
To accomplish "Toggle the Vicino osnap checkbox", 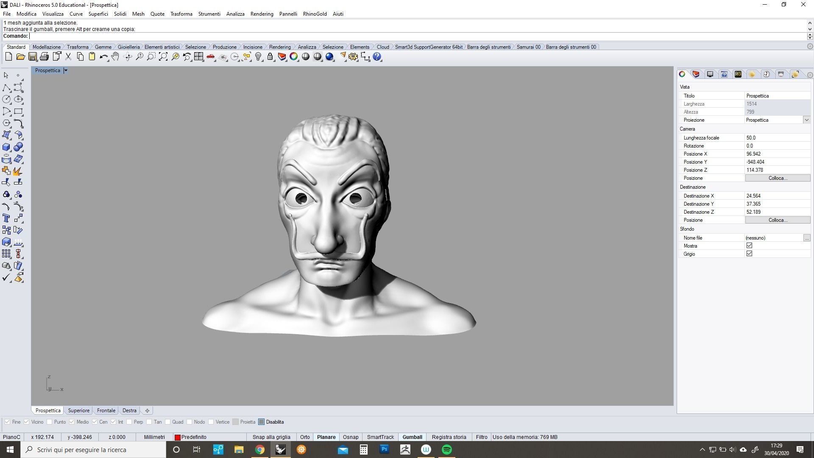I will pos(26,422).
